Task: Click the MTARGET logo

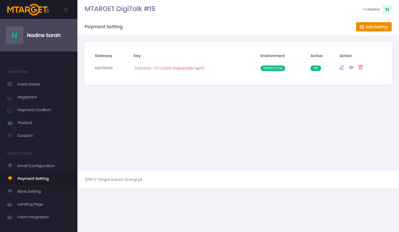Action: 28,10
